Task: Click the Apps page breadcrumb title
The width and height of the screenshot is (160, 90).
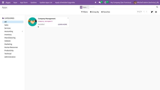Action: tap(4, 7)
